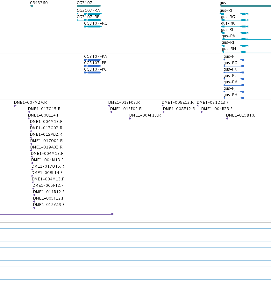Click the gus-PK protein label

coord(230,69)
